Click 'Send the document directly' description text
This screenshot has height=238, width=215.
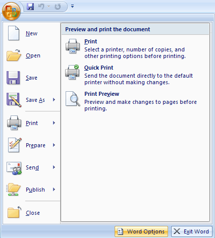[138, 79]
